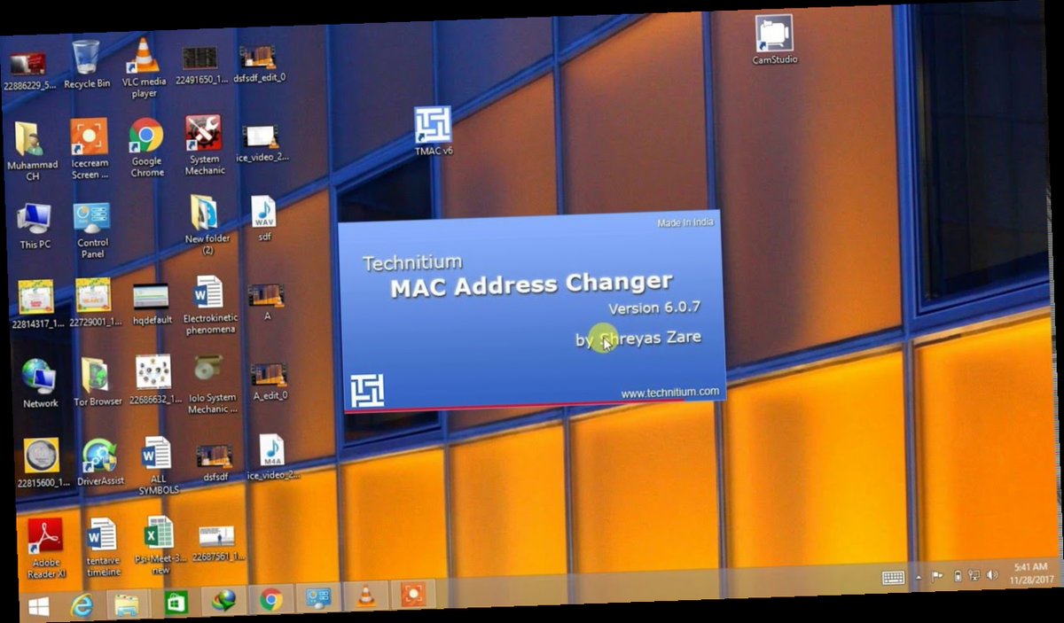Select the dsfsdf_edit_0 video file
This screenshot has width=1064, height=623.
261,63
